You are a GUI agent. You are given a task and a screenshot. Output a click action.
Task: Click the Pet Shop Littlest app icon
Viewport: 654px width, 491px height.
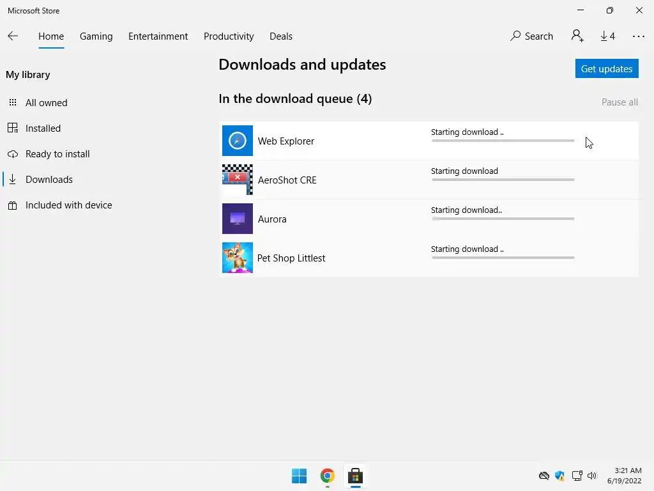click(x=238, y=258)
